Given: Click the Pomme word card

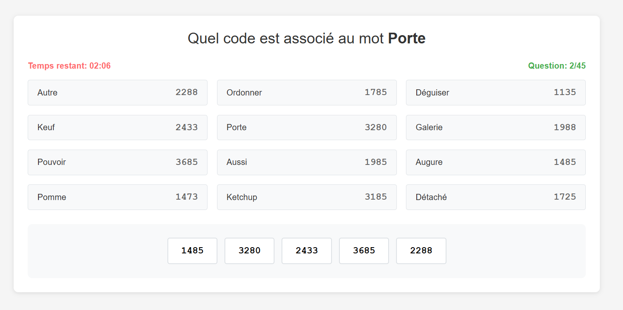Looking at the screenshot, I should [x=117, y=197].
